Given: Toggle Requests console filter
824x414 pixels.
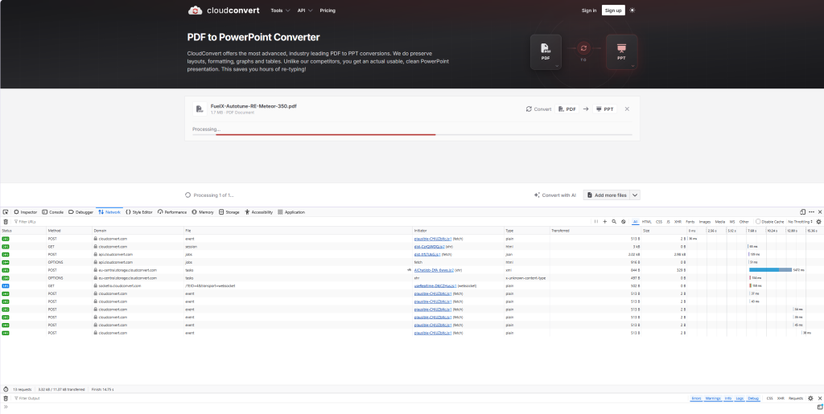Looking at the screenshot, I should pos(795,398).
